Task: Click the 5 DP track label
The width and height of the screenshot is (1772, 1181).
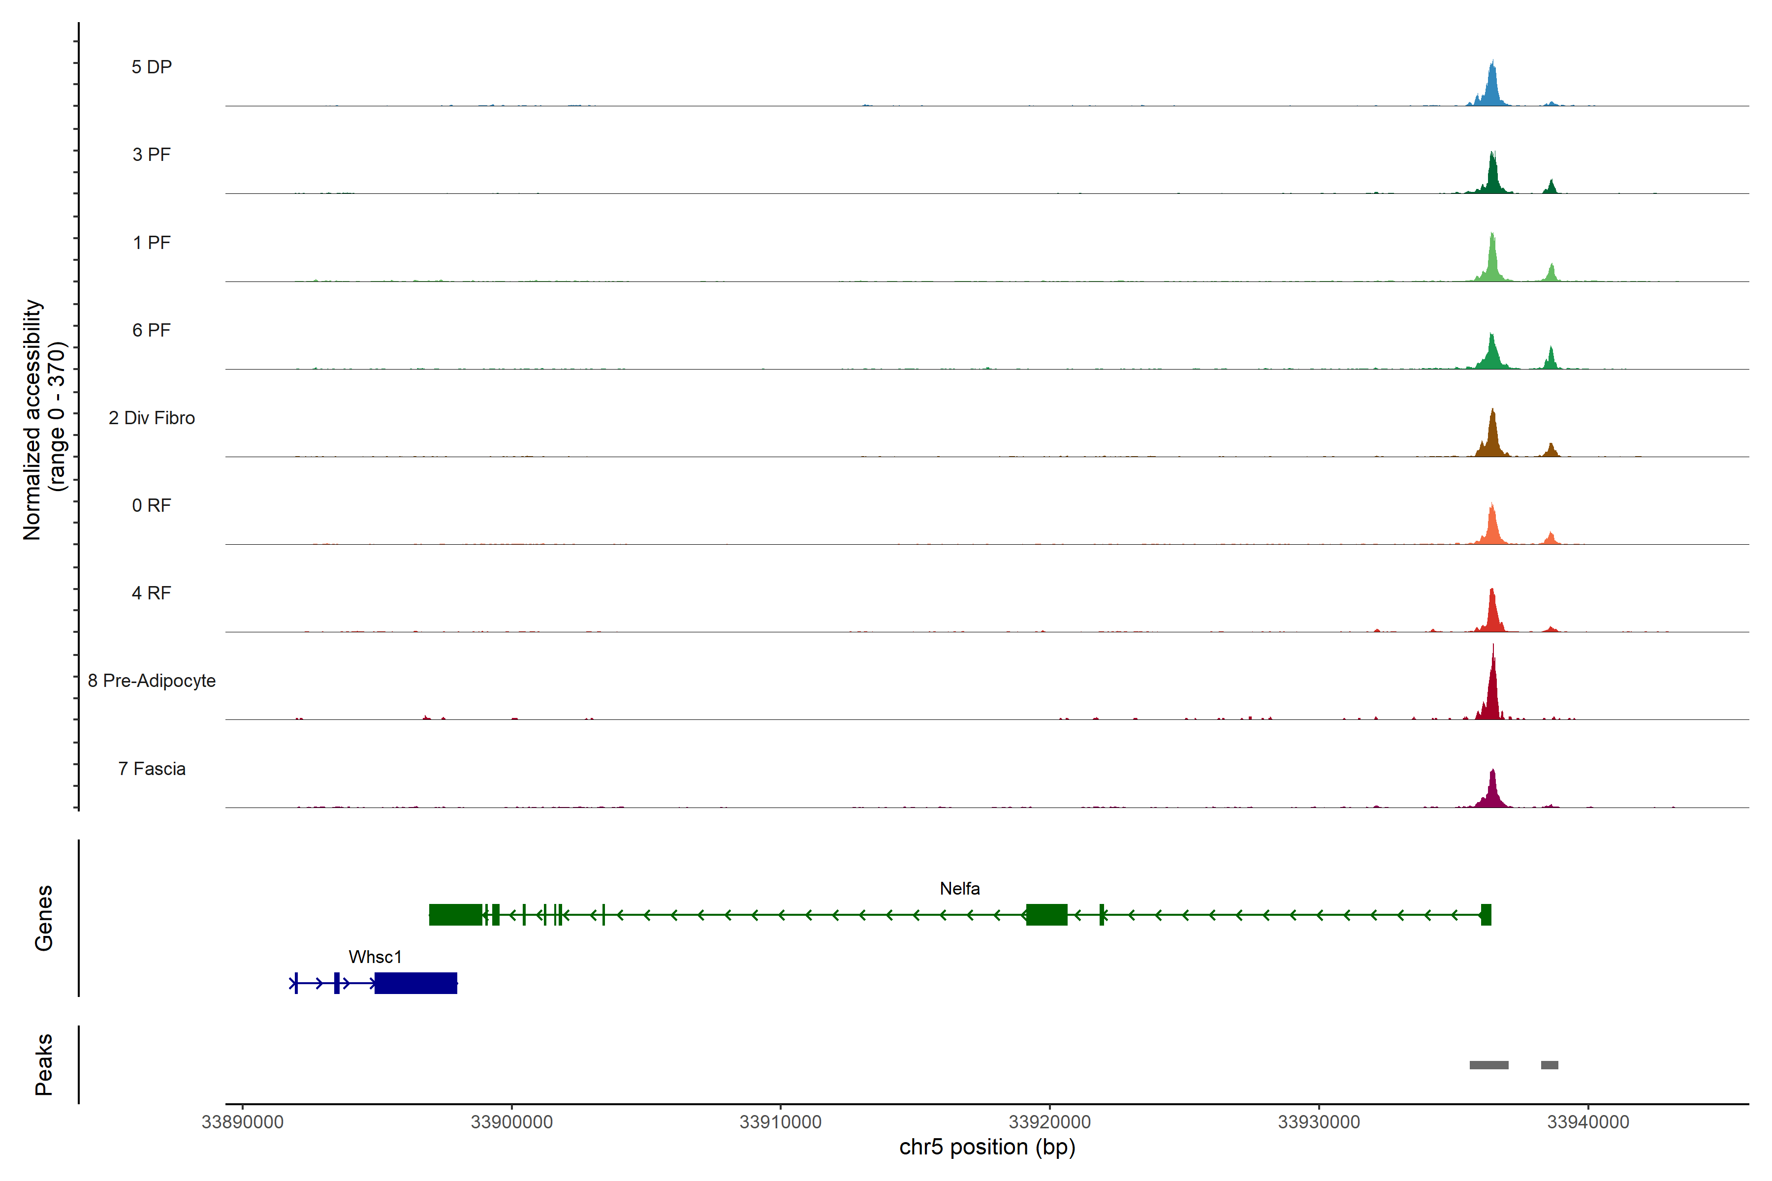Action: tap(152, 67)
